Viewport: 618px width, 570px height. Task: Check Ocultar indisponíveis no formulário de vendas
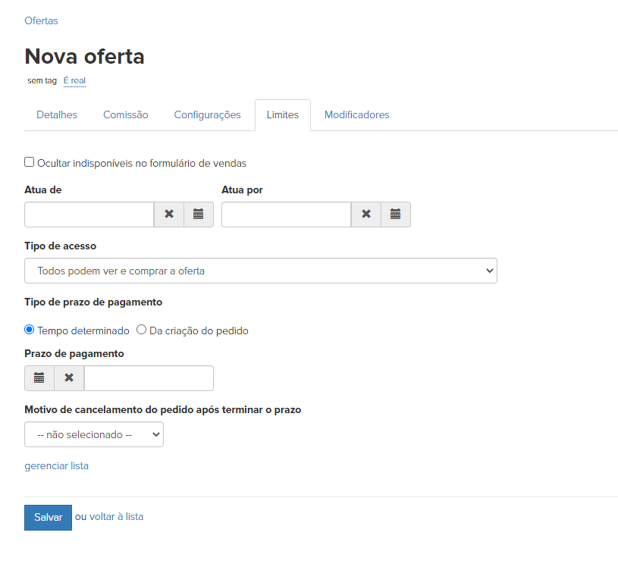point(30,162)
